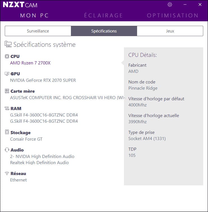The height and width of the screenshot is (212, 208).
Task: Open the Jeux tab
Action: point(170,31)
